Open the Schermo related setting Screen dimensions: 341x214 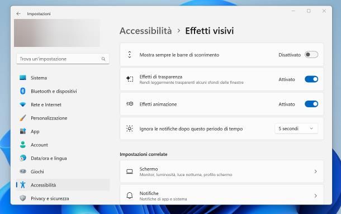tap(222, 172)
